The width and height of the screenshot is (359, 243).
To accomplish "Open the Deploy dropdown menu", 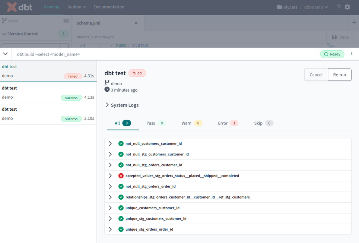I will (x=77, y=7).
